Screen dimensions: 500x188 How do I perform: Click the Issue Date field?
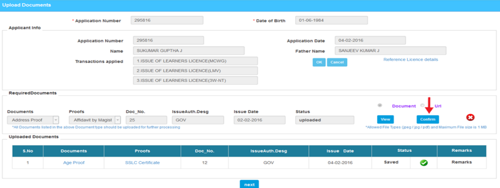(259, 120)
